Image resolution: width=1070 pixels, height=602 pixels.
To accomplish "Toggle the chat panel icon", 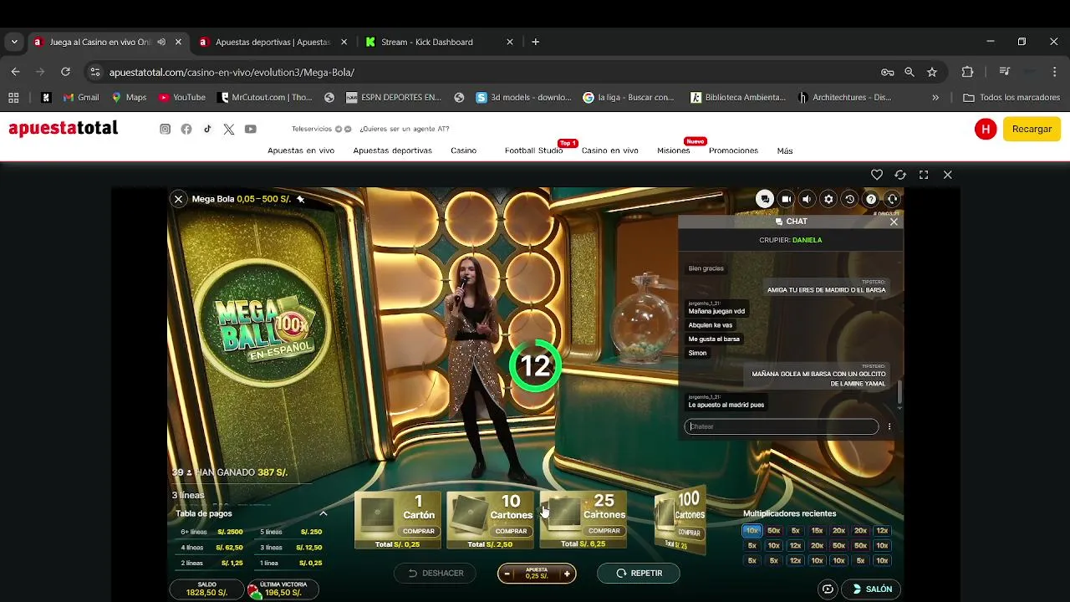I will point(764,199).
